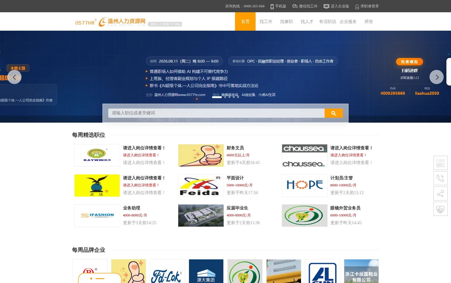Open the Feida company logo
The image size is (451, 283).
pyautogui.click(x=201, y=185)
